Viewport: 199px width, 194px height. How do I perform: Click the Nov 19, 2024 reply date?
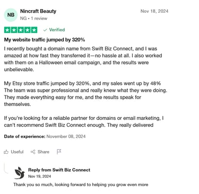39,177
